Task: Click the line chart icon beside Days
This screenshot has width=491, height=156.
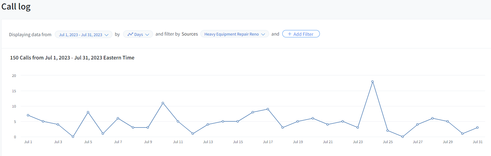Action: pos(130,34)
